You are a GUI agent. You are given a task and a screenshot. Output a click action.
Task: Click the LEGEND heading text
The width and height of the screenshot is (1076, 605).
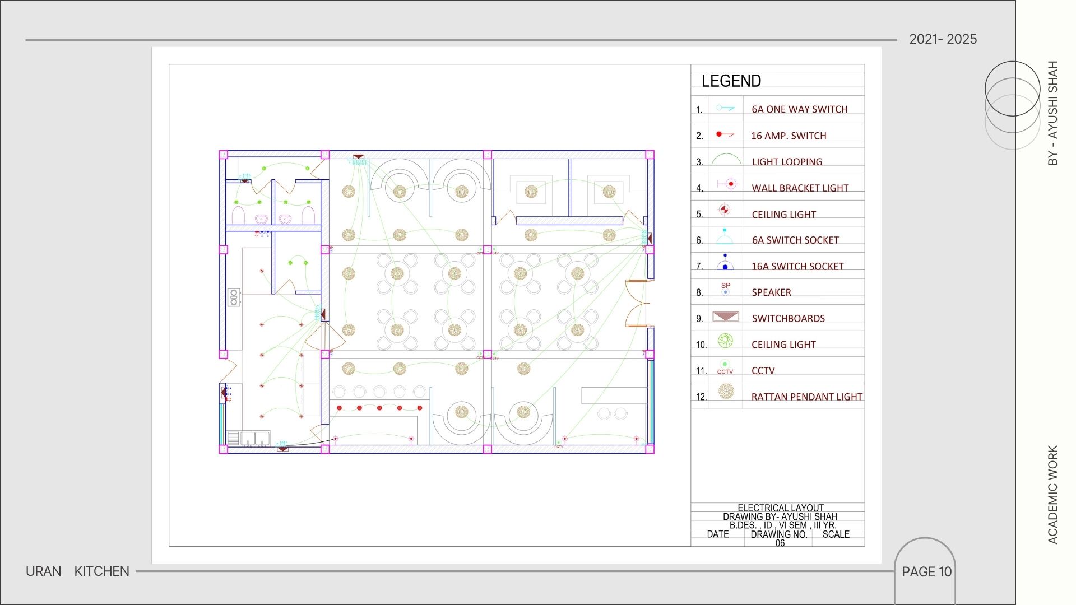731,81
